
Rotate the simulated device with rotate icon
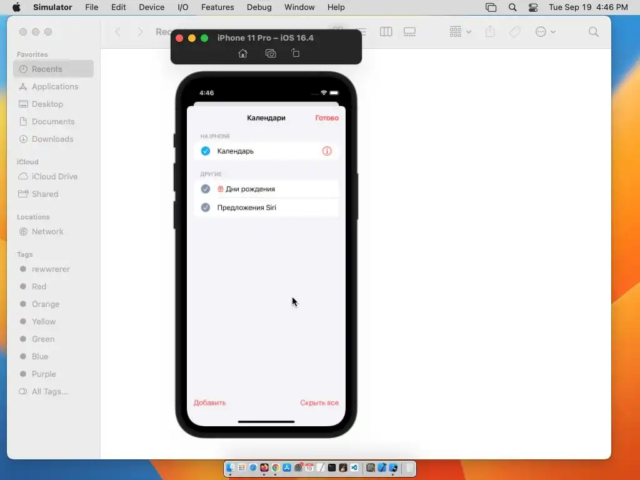296,53
